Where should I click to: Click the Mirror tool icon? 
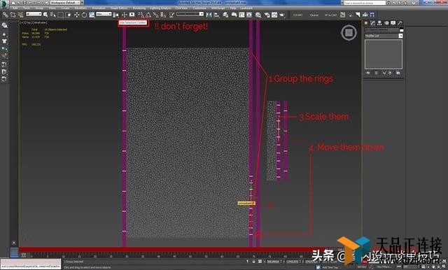coord(209,15)
